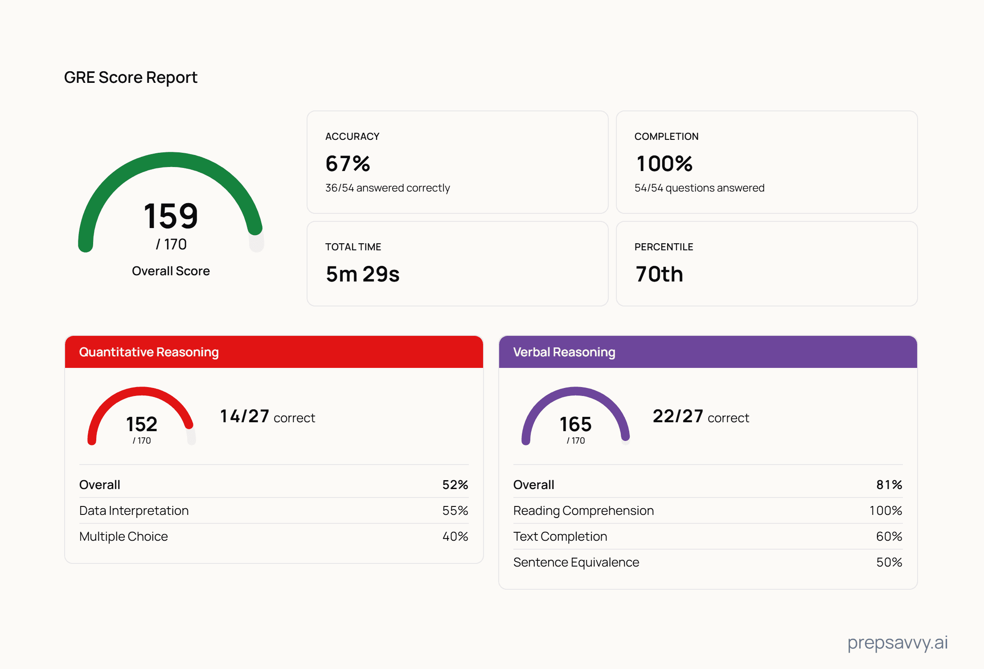Select the Reading Comprehension row

point(708,510)
